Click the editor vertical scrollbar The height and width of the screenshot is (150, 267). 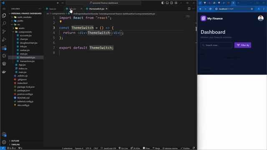(x=196, y=29)
